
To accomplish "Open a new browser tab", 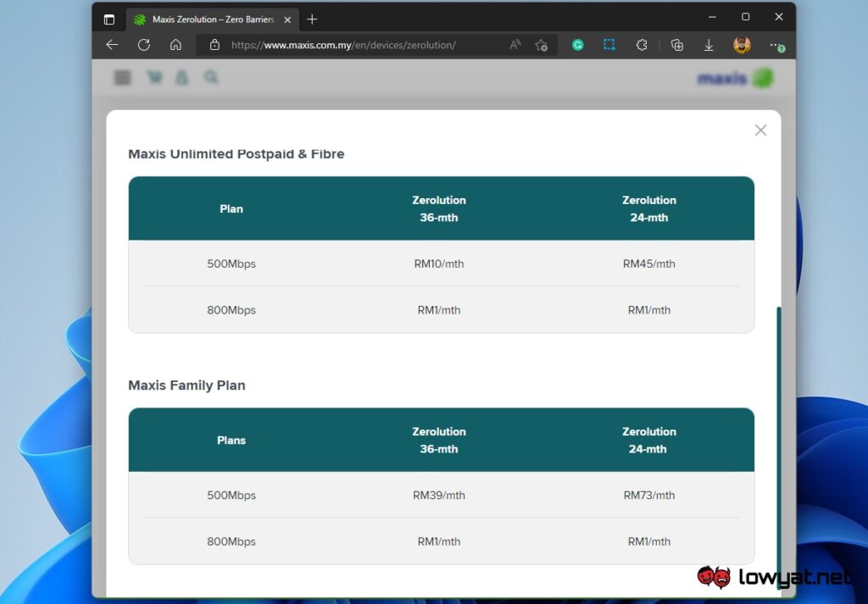I will pos(312,19).
